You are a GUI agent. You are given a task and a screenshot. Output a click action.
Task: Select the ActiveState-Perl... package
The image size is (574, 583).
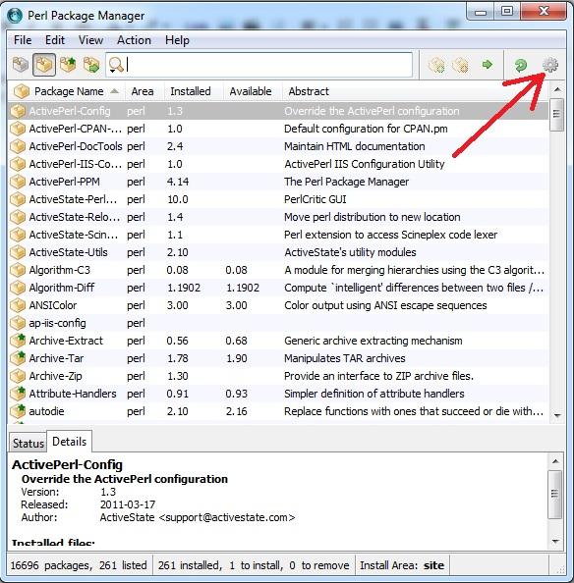pos(278,199)
